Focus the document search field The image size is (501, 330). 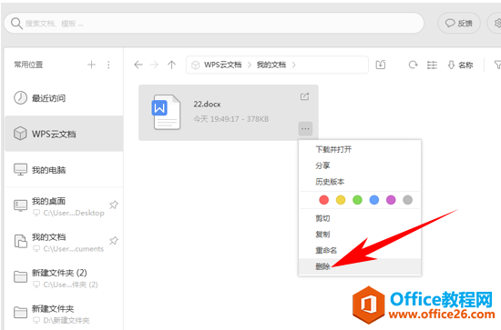click(x=214, y=23)
